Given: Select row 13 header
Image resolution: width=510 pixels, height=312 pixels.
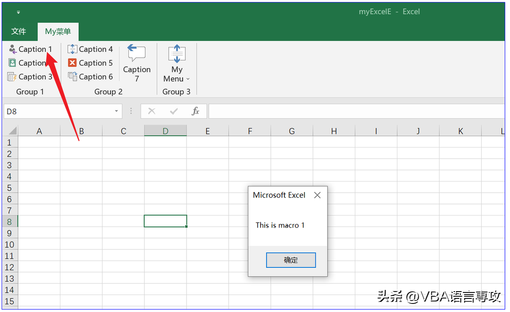Looking at the screenshot, I should pos(10,278).
